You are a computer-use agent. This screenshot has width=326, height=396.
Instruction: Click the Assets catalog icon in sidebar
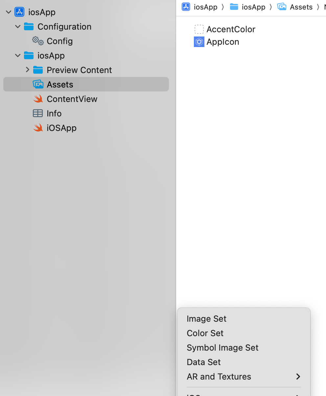pos(38,85)
